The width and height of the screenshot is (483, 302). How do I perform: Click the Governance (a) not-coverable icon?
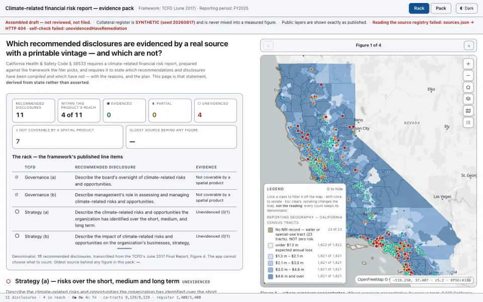click(17, 177)
